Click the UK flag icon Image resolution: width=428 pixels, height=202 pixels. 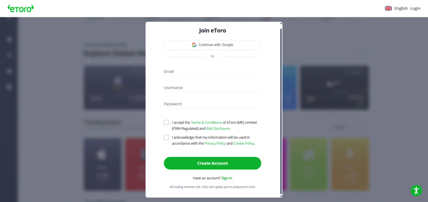tap(388, 8)
